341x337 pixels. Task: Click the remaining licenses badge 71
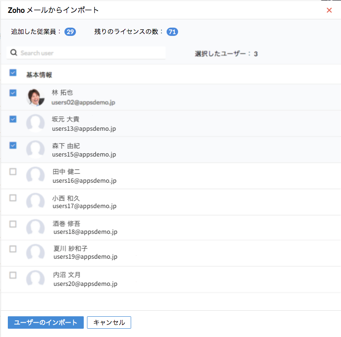click(173, 32)
